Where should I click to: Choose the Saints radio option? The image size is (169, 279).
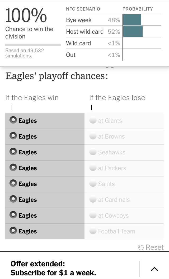click(93, 184)
